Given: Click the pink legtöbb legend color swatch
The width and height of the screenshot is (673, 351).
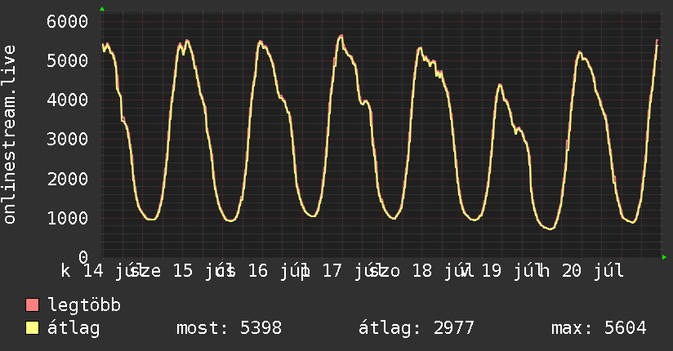Looking at the screenshot, I should click(x=32, y=305).
